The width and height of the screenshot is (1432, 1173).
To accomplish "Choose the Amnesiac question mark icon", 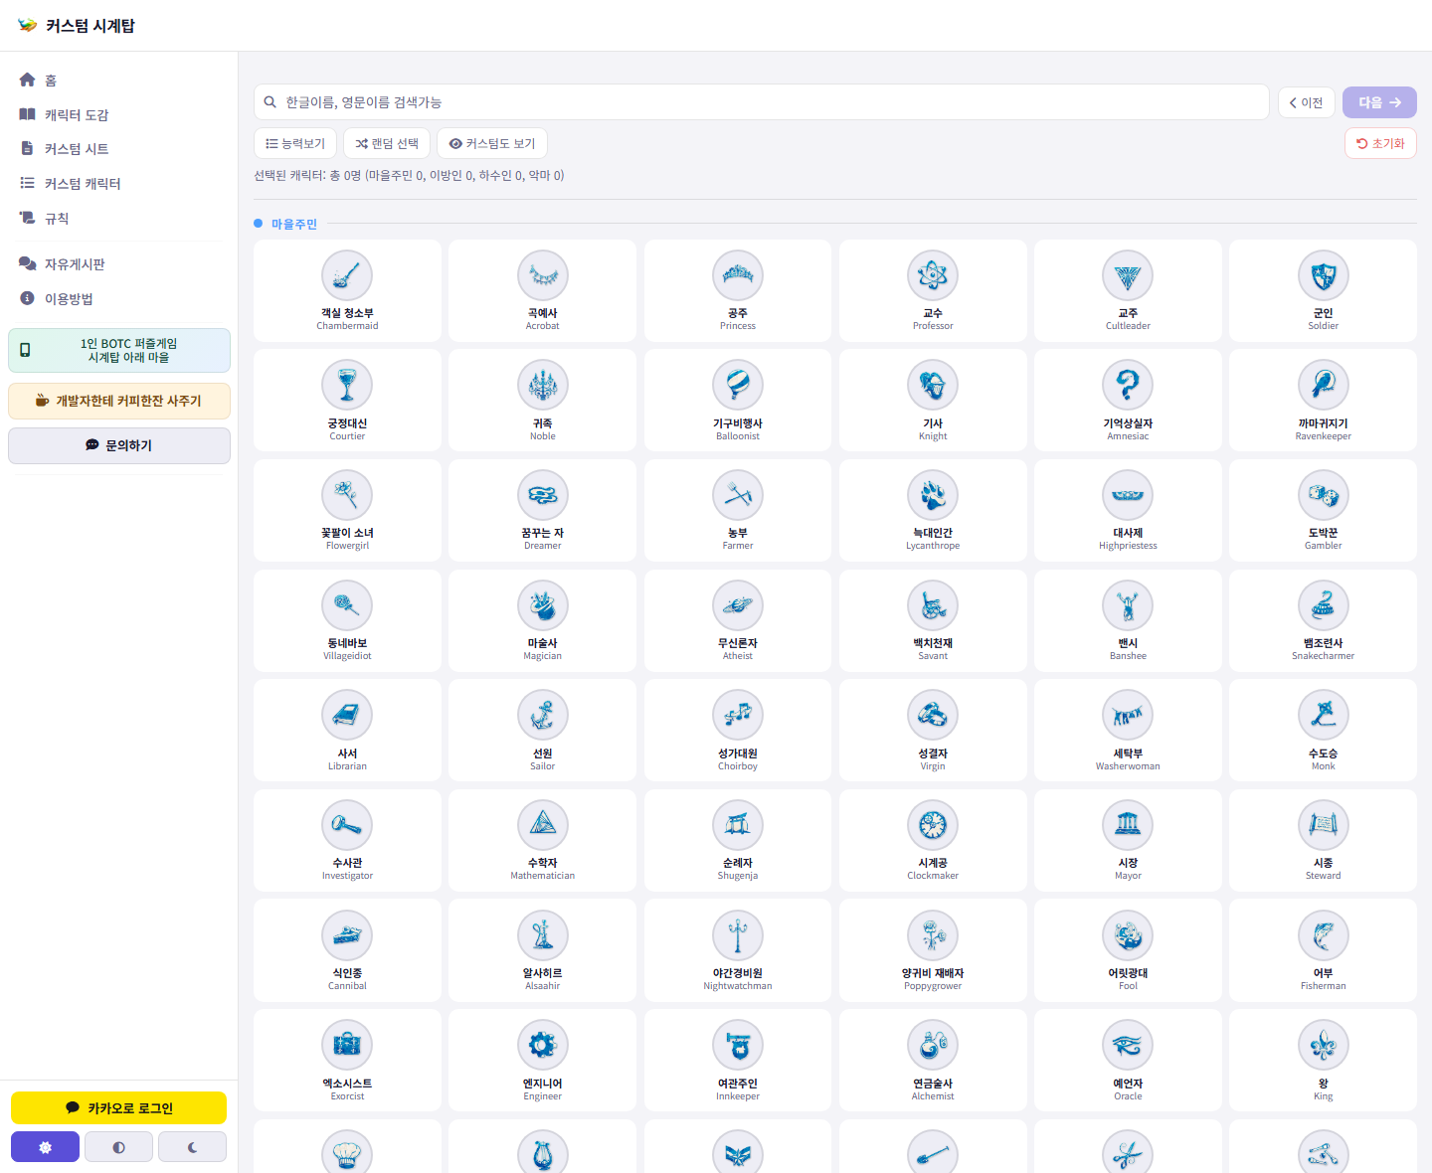I will tap(1128, 385).
